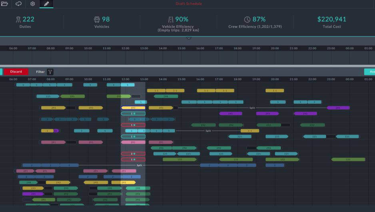This screenshot has height=212, width=375.
Task: Click the Vehicles bus icon
Action: [97, 20]
